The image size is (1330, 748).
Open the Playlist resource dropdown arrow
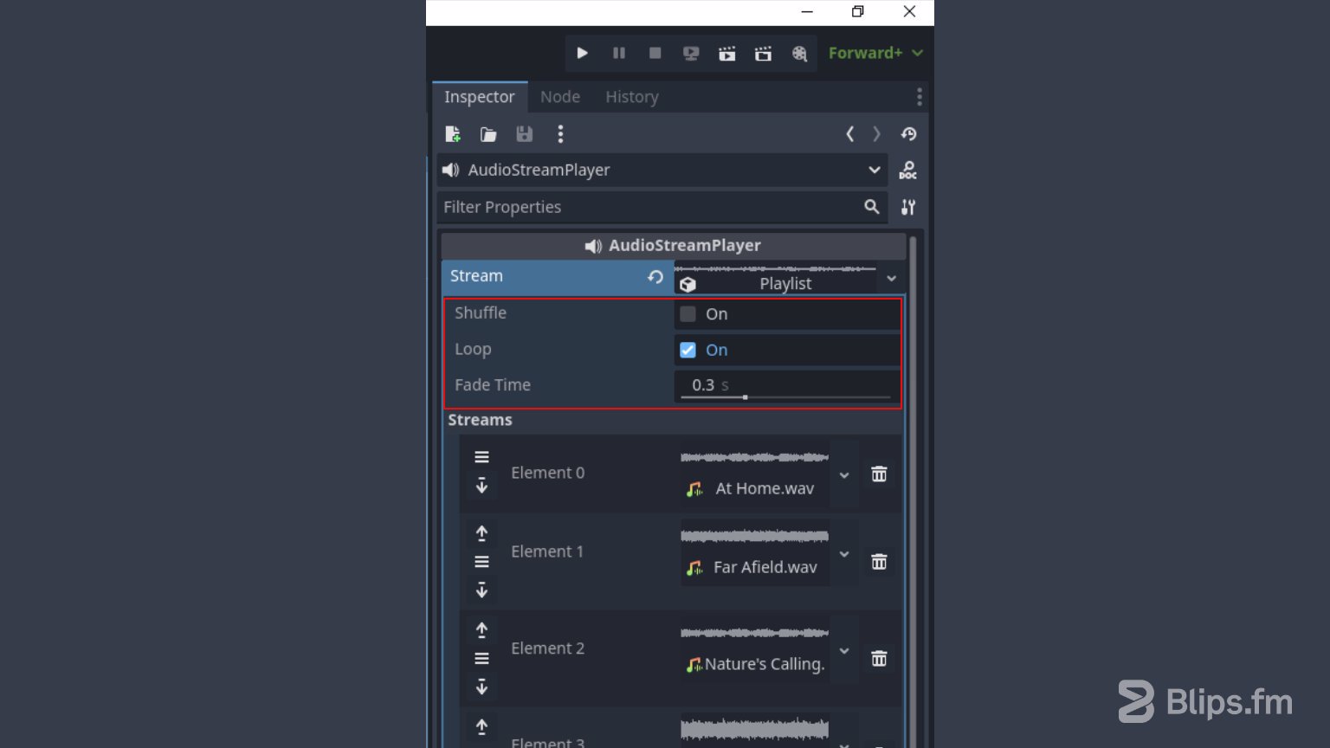pyautogui.click(x=891, y=278)
